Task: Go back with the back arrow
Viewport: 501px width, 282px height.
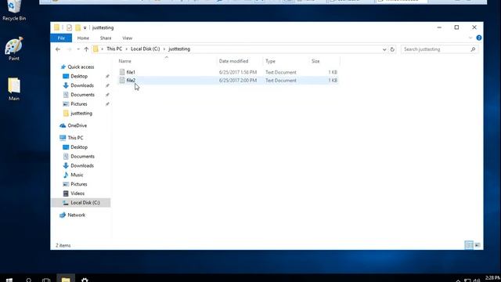Action: [58, 49]
